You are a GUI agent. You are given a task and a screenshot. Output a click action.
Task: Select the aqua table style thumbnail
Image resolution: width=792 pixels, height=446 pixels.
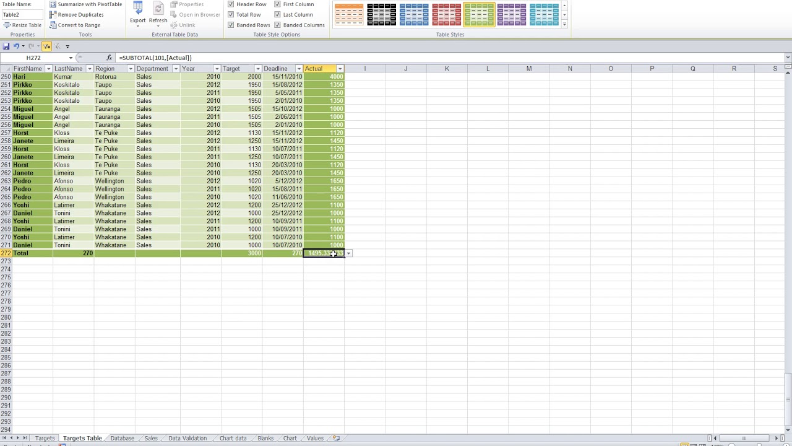(x=544, y=14)
